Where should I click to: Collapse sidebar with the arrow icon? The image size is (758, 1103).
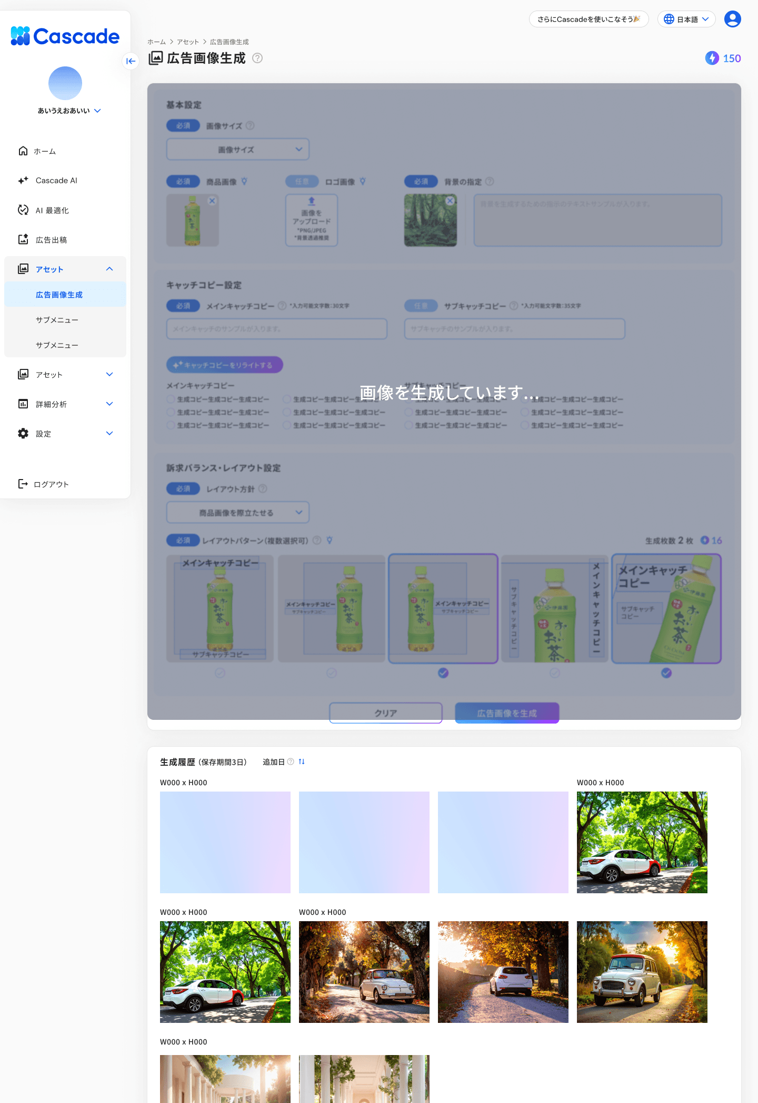131,61
